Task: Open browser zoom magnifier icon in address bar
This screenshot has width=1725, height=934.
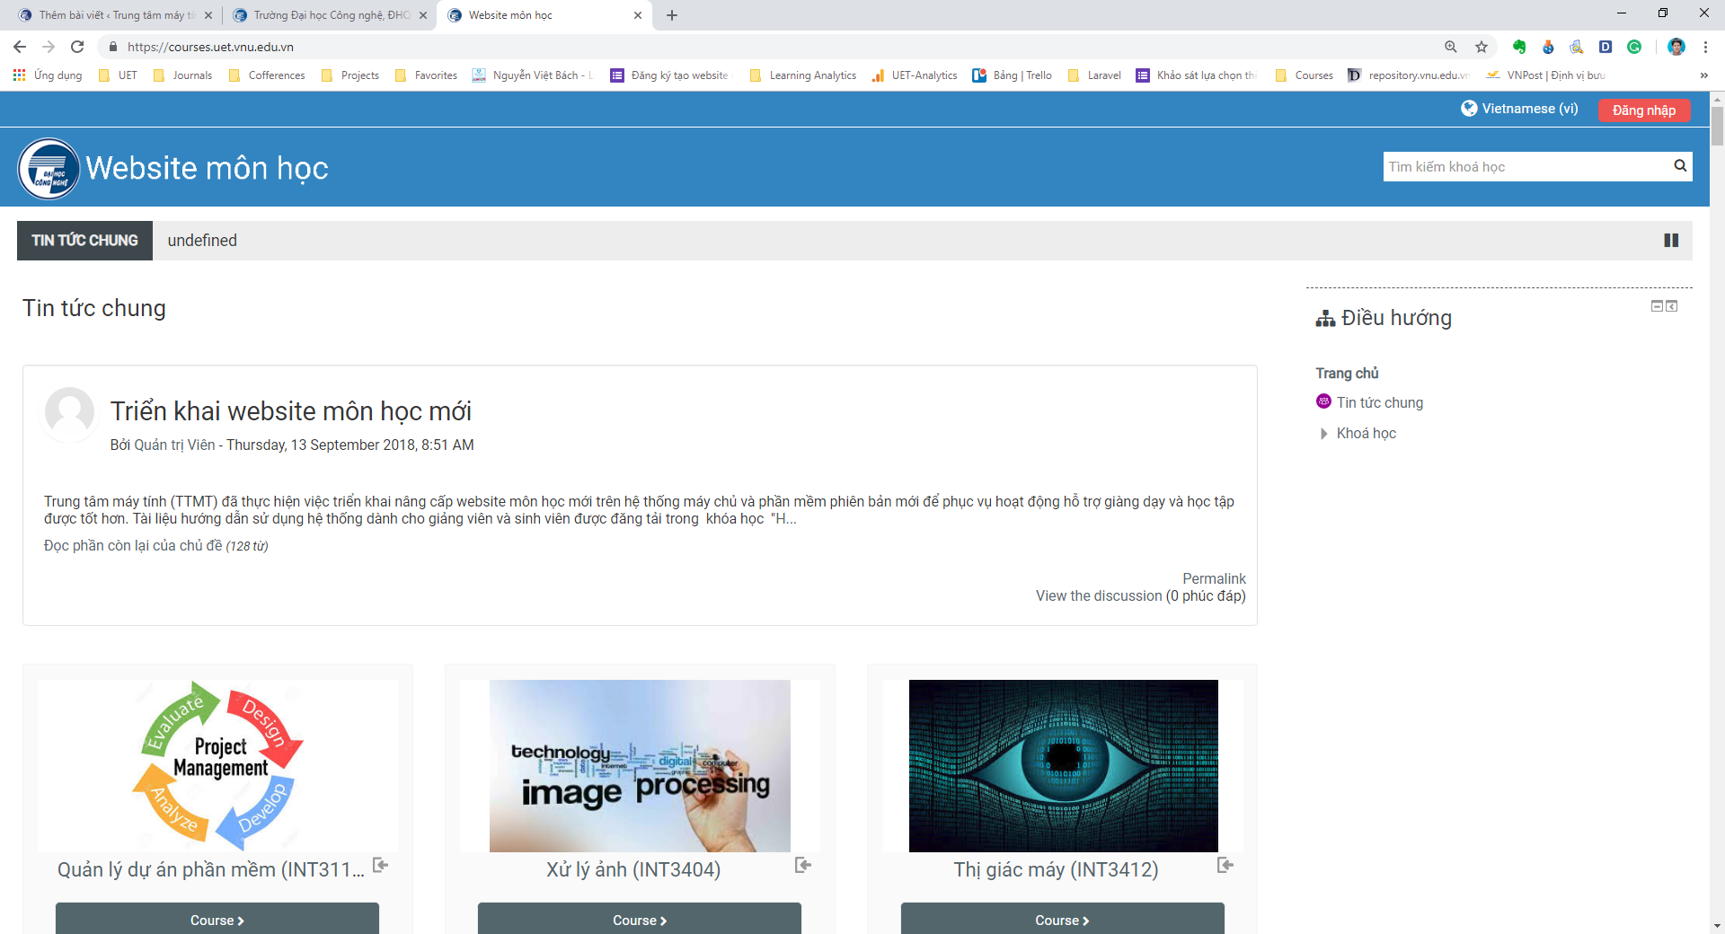Action: coord(1450,47)
